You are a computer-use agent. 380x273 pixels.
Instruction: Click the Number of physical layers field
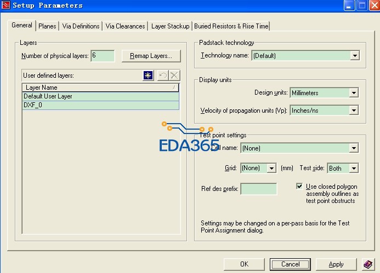click(x=103, y=56)
